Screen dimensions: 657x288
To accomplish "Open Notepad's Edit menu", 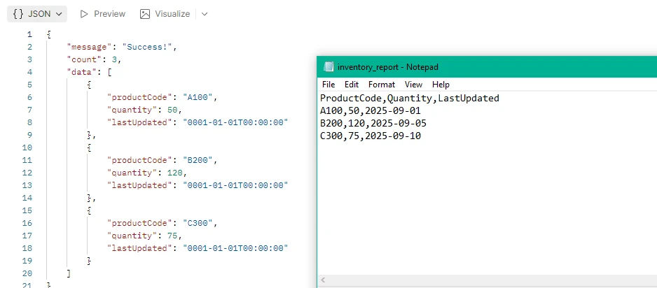I will pyautogui.click(x=352, y=85).
